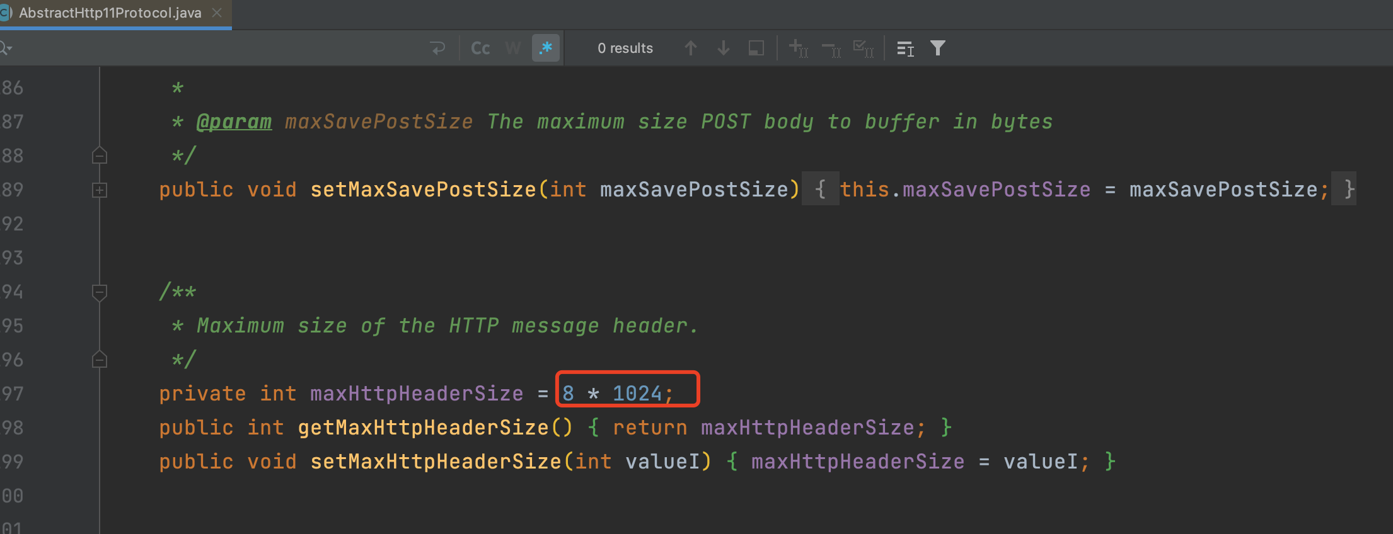Collapse comment fold marker at line 94
Screen dimensions: 1393x534
point(100,292)
